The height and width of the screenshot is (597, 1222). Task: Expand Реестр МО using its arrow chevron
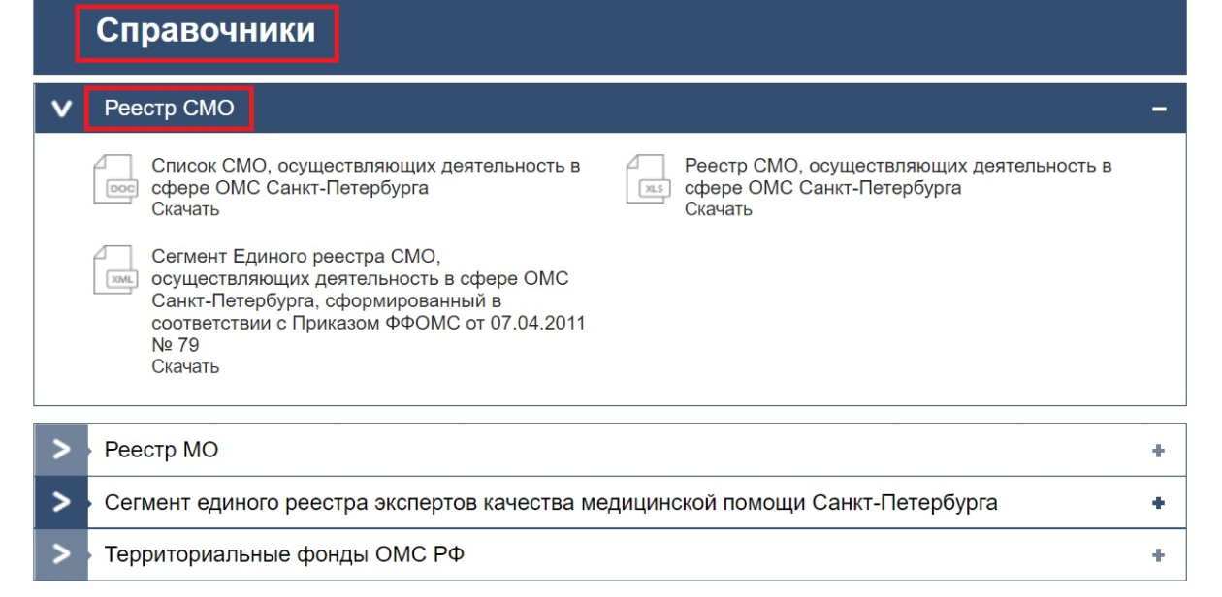[61, 450]
